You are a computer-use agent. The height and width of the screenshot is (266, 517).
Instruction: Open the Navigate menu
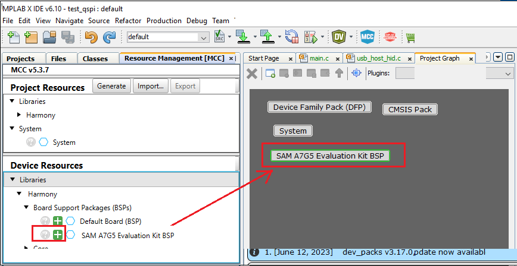click(x=69, y=21)
